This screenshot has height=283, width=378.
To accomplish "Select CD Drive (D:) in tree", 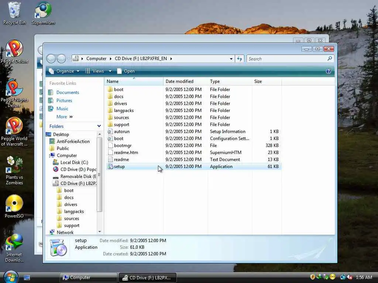I will pyautogui.click(x=75, y=170).
